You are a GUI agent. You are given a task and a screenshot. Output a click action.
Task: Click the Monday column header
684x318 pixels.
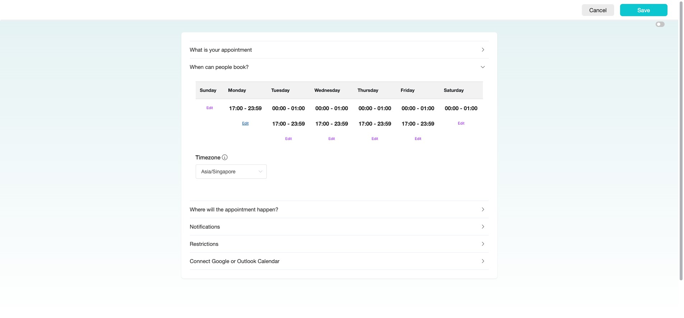coord(237,90)
